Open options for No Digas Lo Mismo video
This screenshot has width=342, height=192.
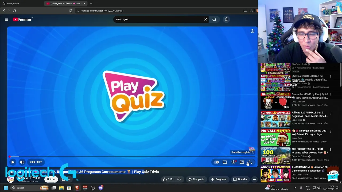tap(331, 131)
